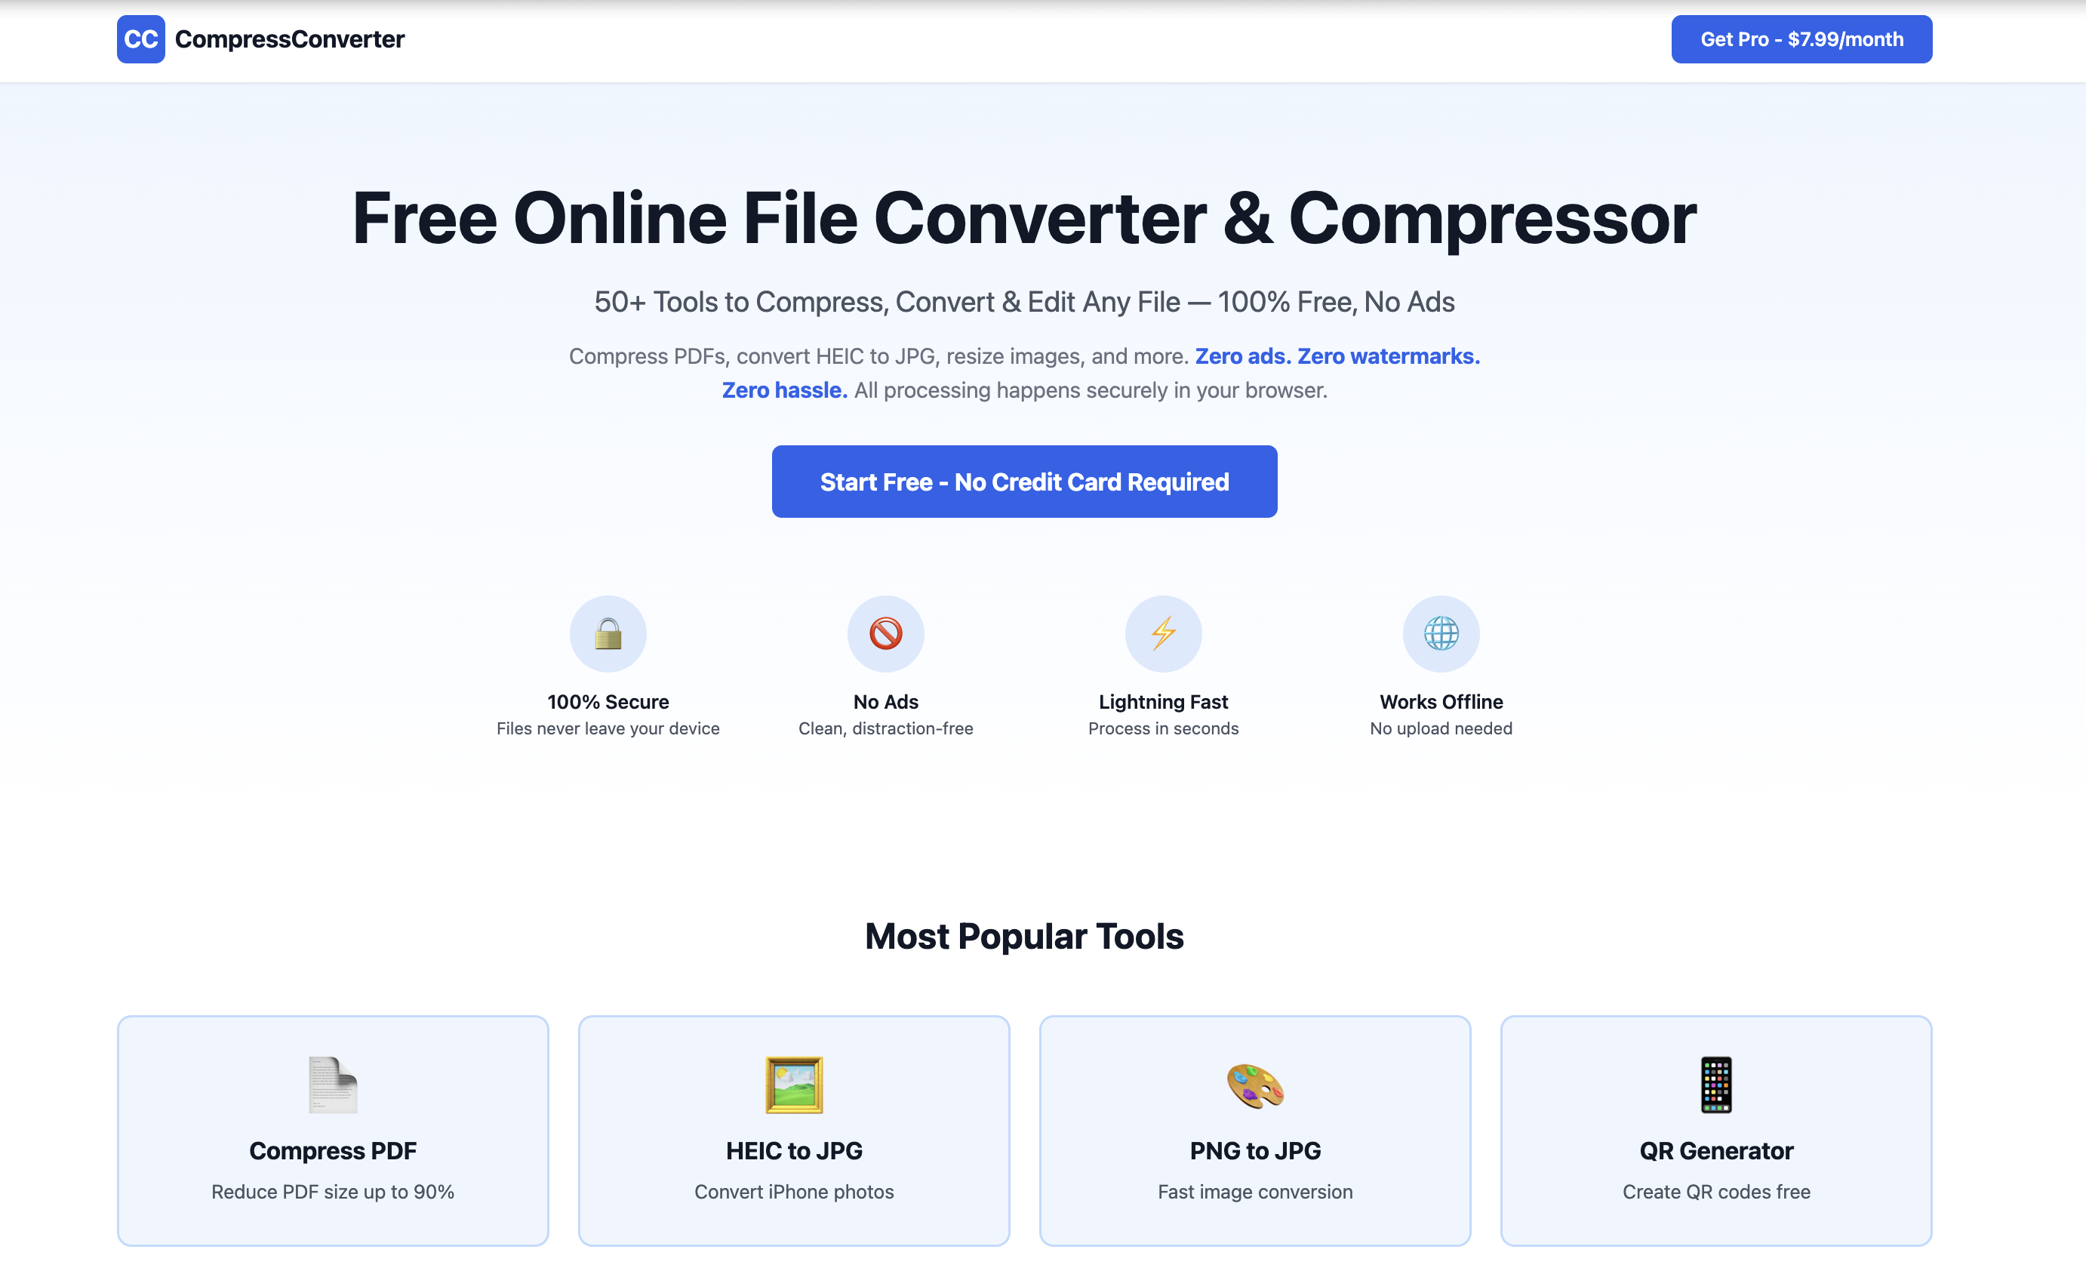
Task: Click the Works Offline globe icon
Action: click(1441, 632)
